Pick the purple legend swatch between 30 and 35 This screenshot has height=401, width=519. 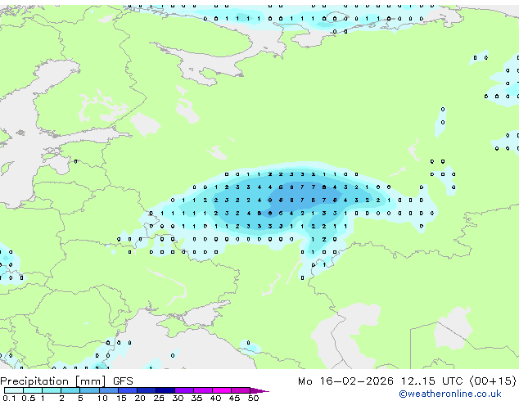coord(184,390)
